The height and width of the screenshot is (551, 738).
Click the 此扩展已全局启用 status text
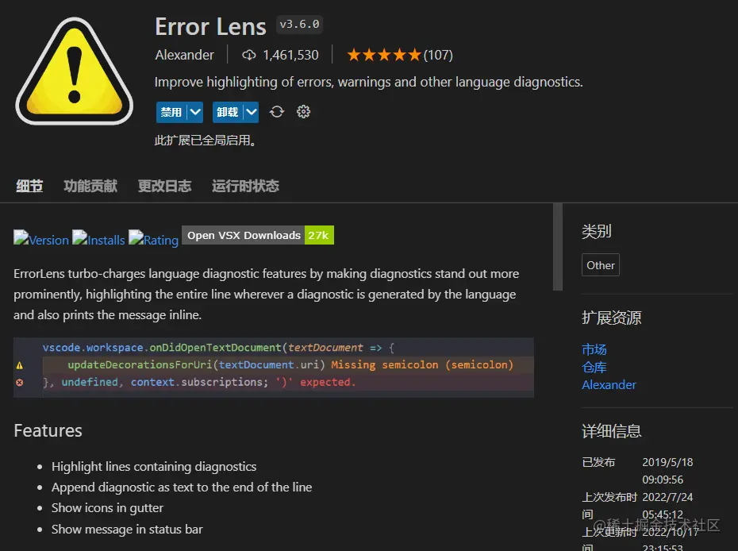coord(206,141)
